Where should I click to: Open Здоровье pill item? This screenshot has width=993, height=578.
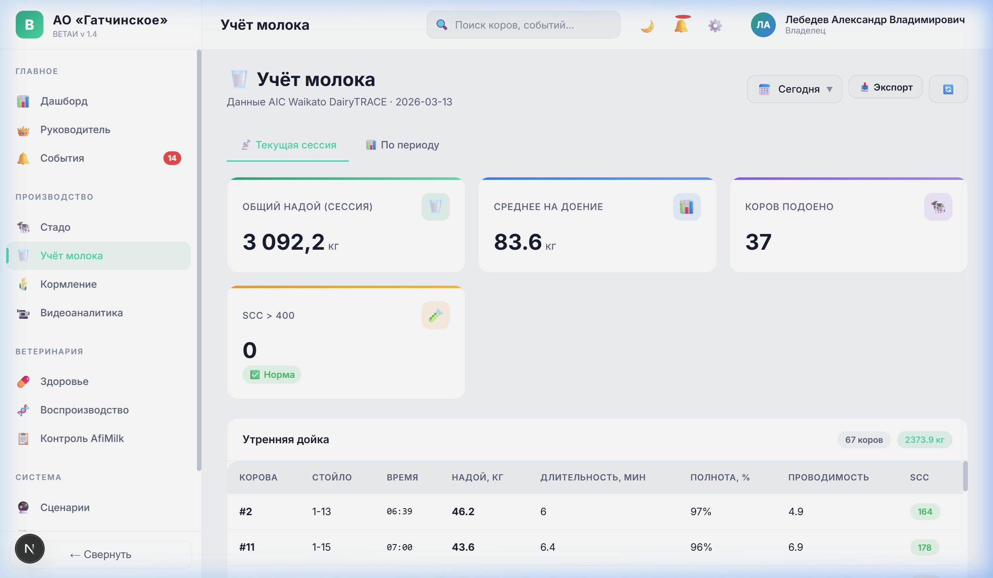tap(64, 382)
